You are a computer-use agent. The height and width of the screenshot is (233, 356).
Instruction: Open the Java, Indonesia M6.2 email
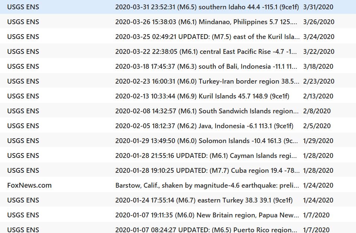coord(204,126)
